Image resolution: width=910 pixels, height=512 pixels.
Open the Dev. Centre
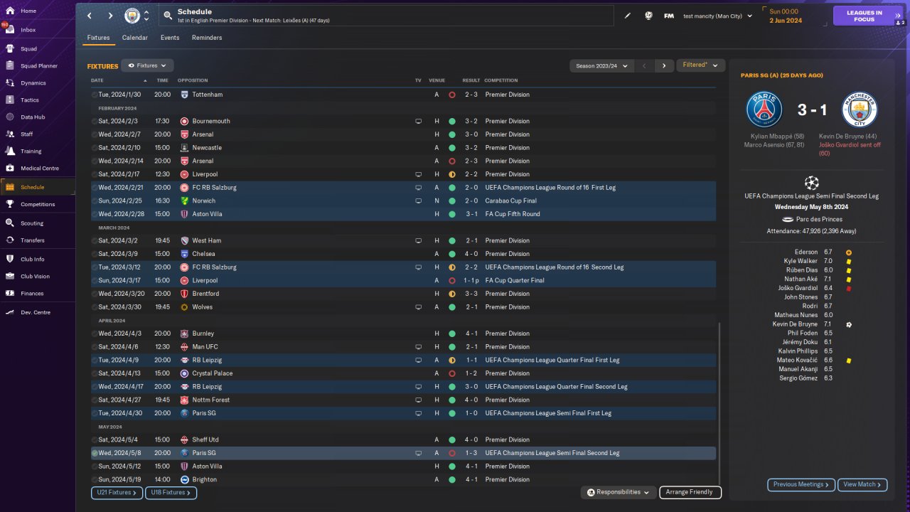[x=37, y=313]
